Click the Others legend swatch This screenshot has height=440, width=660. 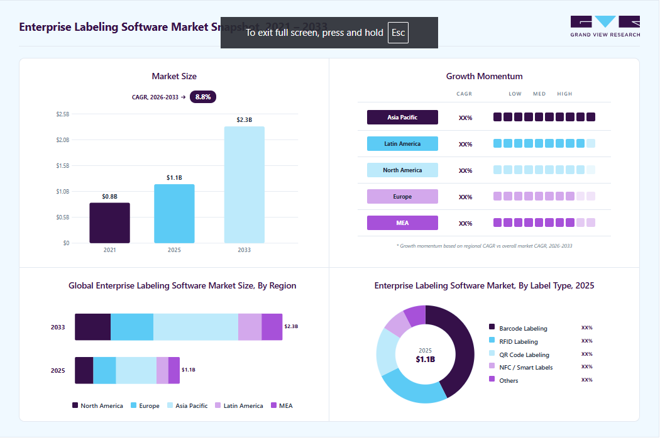pyautogui.click(x=492, y=378)
